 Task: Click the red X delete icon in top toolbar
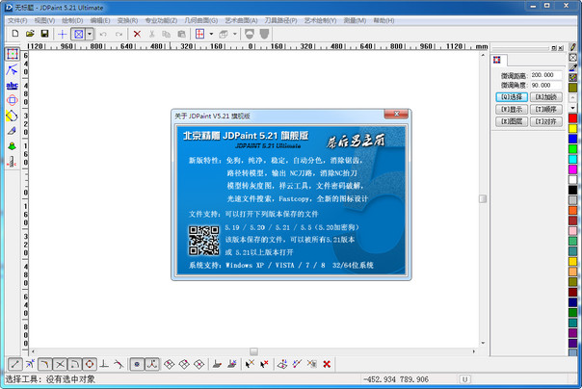(x=137, y=33)
